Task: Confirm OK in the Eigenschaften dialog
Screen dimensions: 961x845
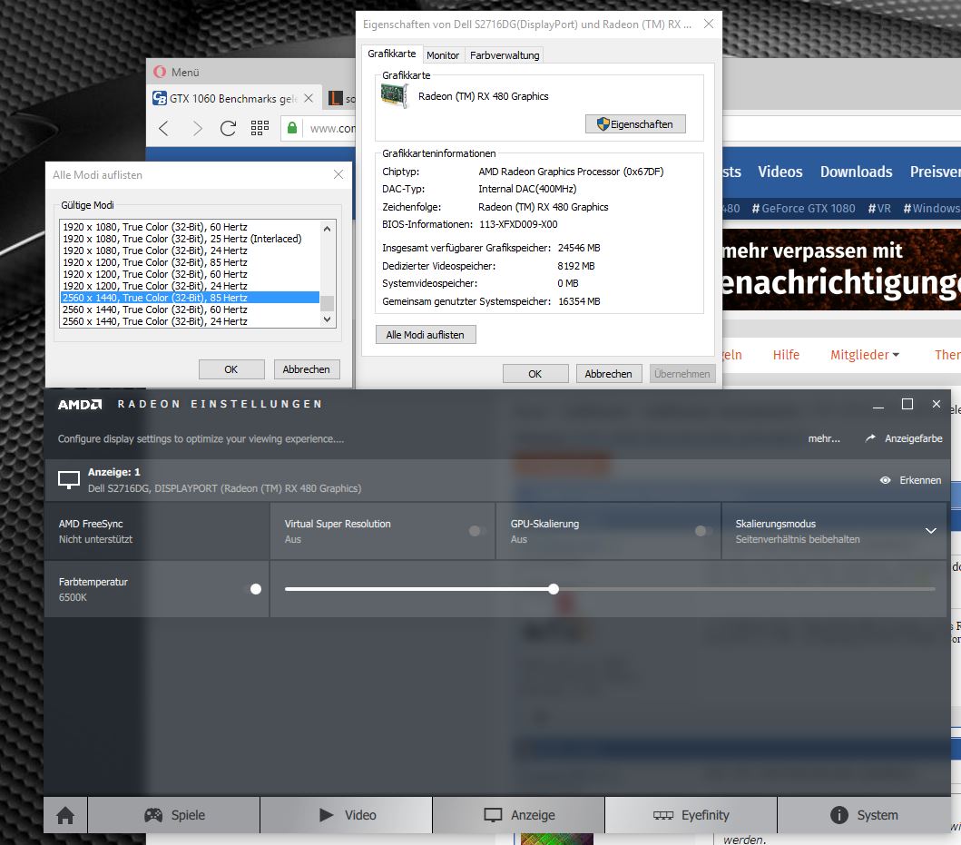Action: click(x=535, y=373)
